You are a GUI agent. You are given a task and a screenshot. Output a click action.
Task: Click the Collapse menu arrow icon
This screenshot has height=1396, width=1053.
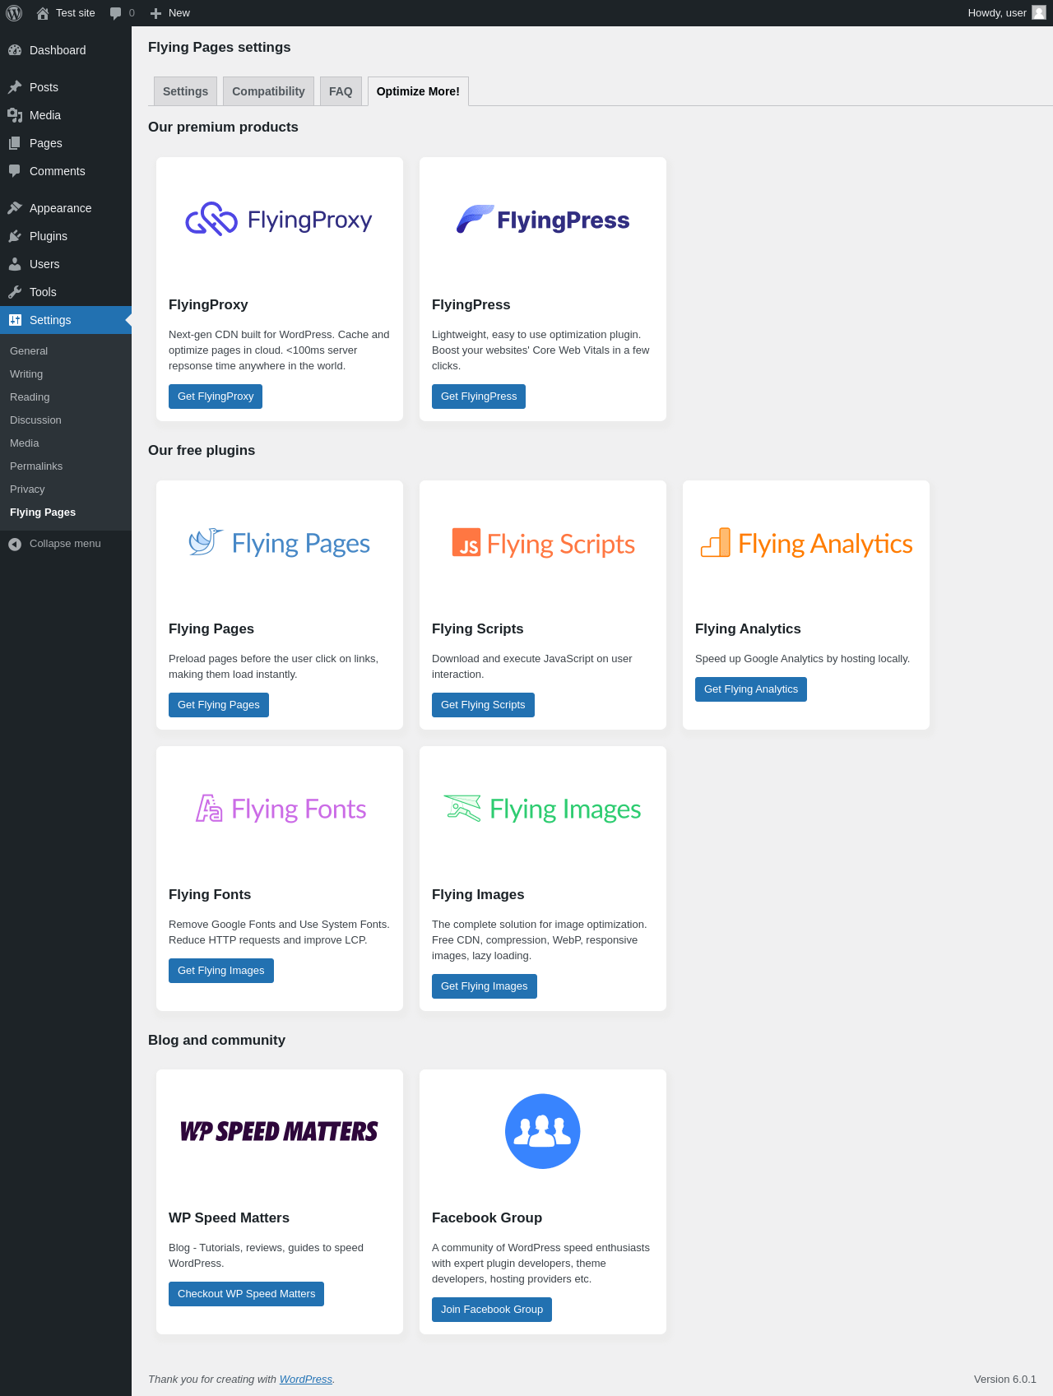point(15,544)
